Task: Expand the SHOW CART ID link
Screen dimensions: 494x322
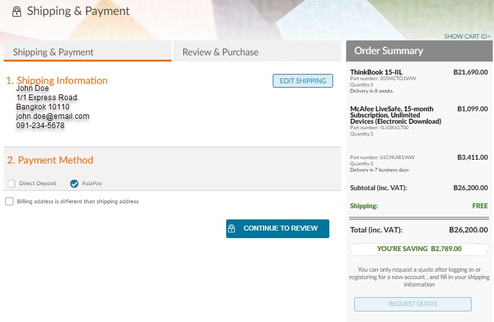Action: coord(467,36)
